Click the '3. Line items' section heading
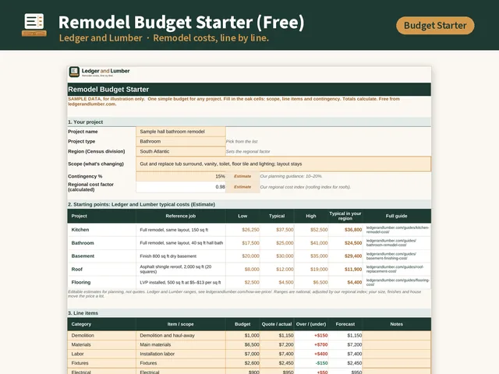The image size is (499, 374). (83, 313)
